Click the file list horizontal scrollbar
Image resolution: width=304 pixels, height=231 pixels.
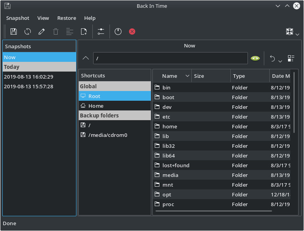pyautogui.click(x=214, y=211)
